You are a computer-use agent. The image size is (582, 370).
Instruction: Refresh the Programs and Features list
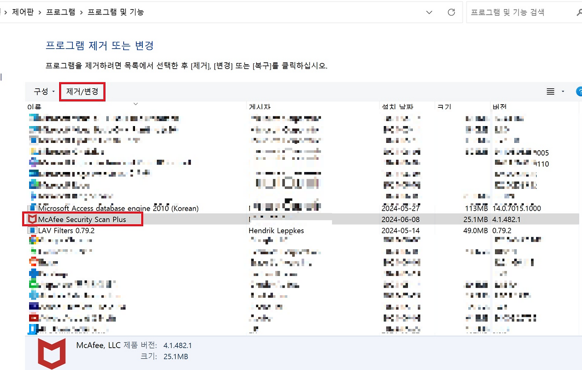pos(451,12)
